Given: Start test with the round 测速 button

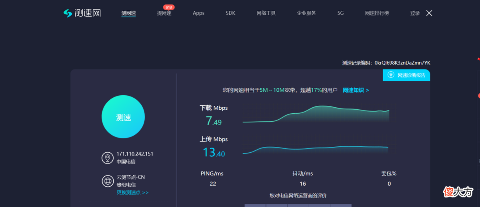Looking at the screenshot, I should pos(123,117).
